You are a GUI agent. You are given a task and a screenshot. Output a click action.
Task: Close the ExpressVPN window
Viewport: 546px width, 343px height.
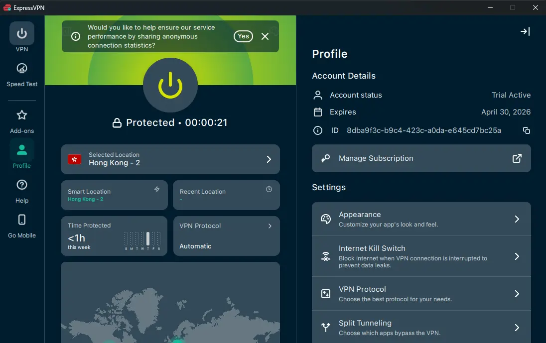[x=536, y=7]
